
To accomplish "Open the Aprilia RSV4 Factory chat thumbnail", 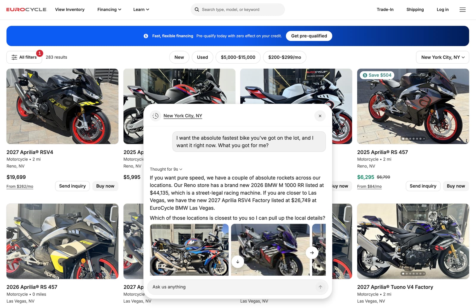I will point(270,250).
